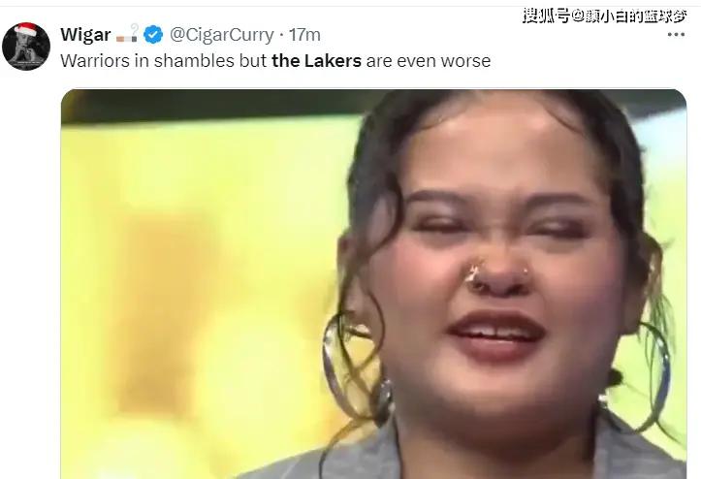Click the dark strip atop the video
This screenshot has width=701, height=479.
(214, 105)
